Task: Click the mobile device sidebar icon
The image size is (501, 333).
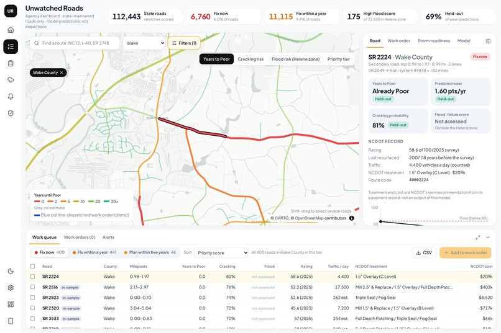Action: pyautogui.click(x=11, y=321)
